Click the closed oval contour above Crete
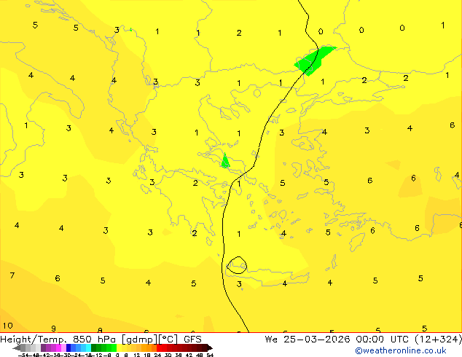Viewport: 462px width, 357px height. point(237,265)
